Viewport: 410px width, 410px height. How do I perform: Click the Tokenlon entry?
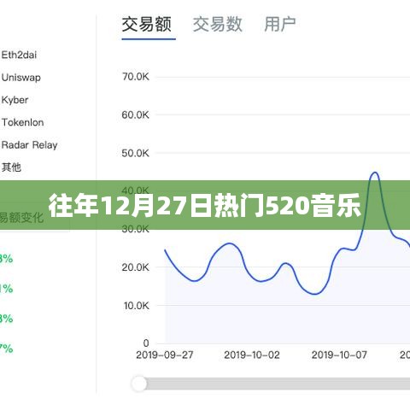[22, 122]
